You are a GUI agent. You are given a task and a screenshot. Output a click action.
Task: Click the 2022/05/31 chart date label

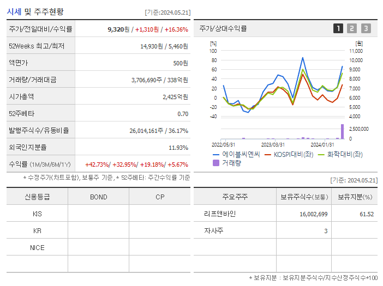click(x=223, y=144)
